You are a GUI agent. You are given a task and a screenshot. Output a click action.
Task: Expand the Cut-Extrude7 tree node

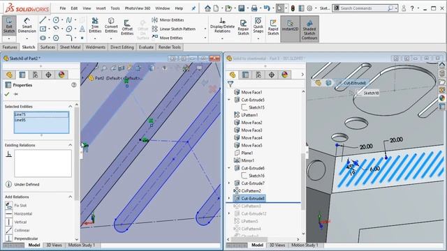(x=229, y=183)
